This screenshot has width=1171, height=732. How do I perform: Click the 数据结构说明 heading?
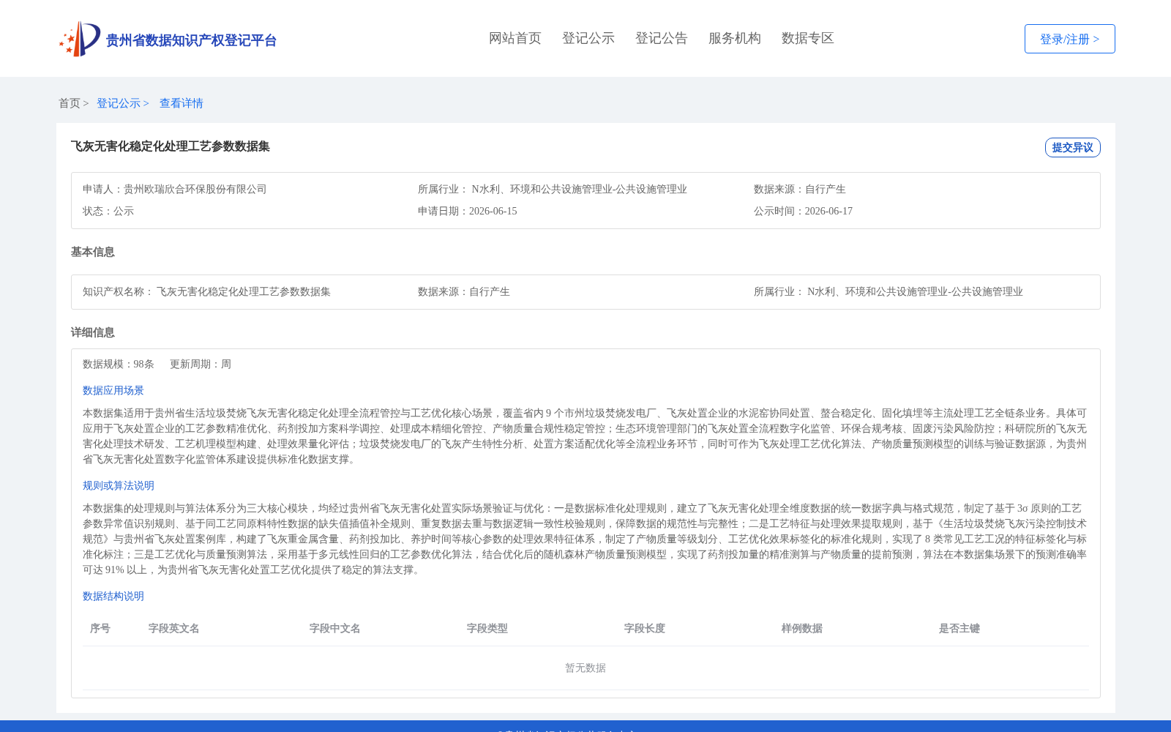pyautogui.click(x=113, y=596)
